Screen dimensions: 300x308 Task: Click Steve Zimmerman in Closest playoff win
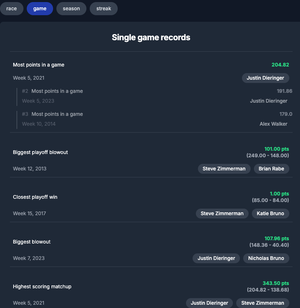[222, 214]
